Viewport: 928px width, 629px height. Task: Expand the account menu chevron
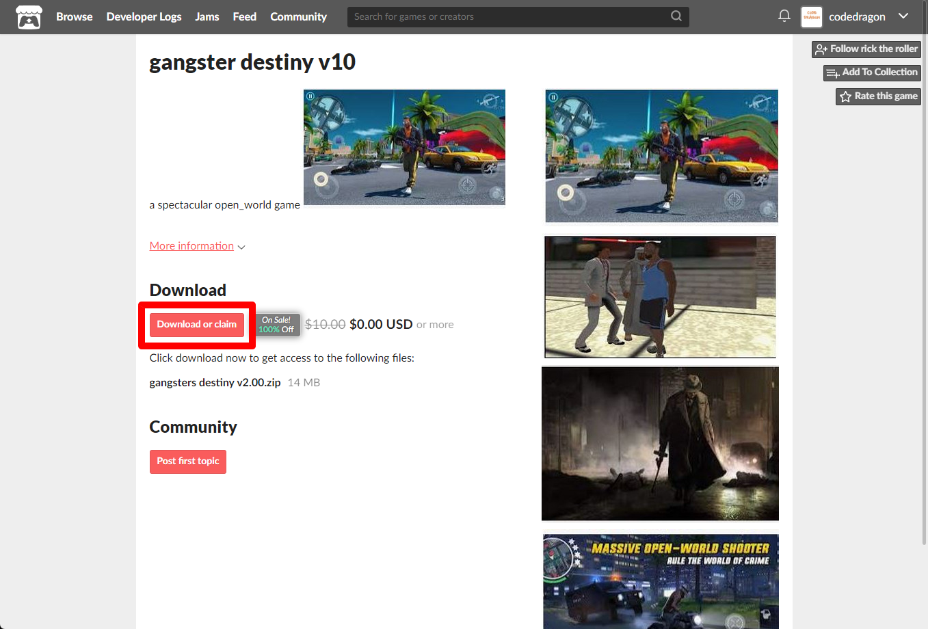click(903, 16)
